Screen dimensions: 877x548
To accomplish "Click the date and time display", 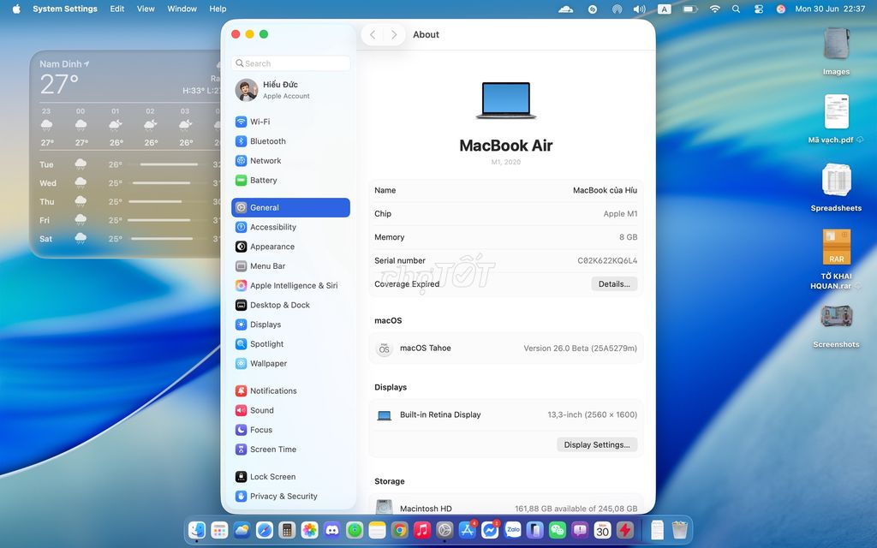I will (x=830, y=9).
